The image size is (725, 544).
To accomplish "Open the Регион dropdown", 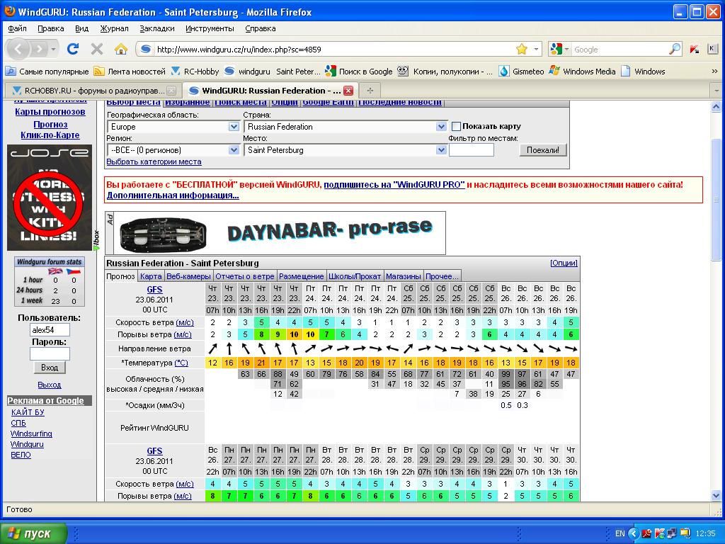I will [173, 150].
